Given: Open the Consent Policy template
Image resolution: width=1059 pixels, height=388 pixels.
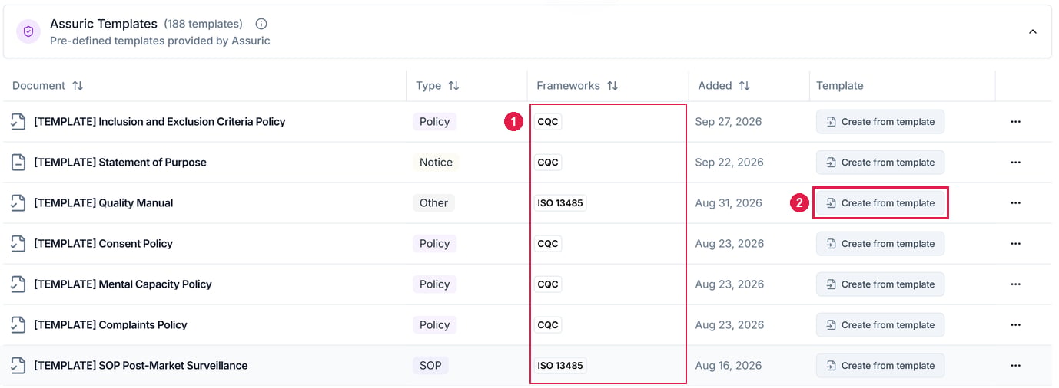Looking at the screenshot, I should coord(103,244).
